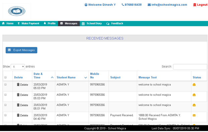Screen dimensions: 208x132
Task: Click the Logout link
Action: 200,5
